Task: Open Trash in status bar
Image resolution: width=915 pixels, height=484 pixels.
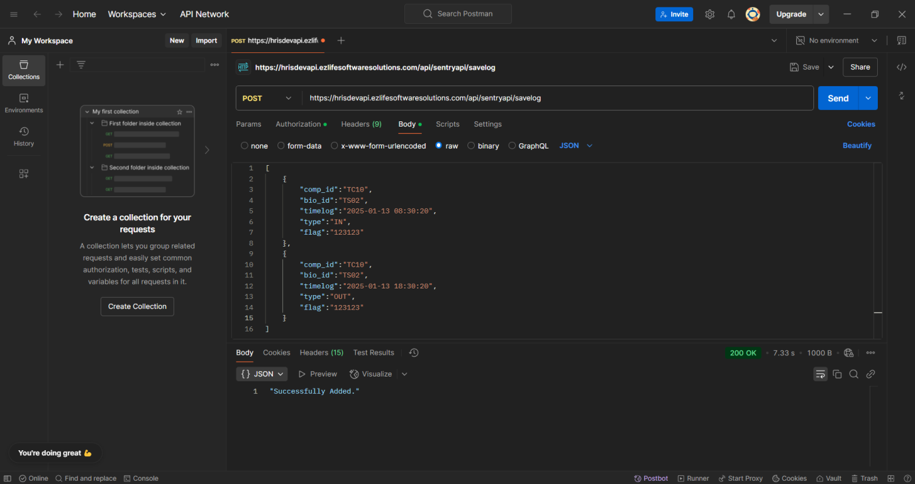Action: [864, 478]
